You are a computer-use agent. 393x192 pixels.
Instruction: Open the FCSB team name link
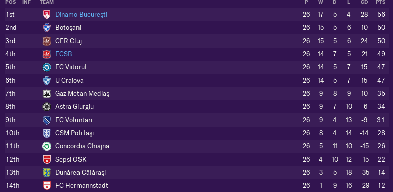point(64,54)
